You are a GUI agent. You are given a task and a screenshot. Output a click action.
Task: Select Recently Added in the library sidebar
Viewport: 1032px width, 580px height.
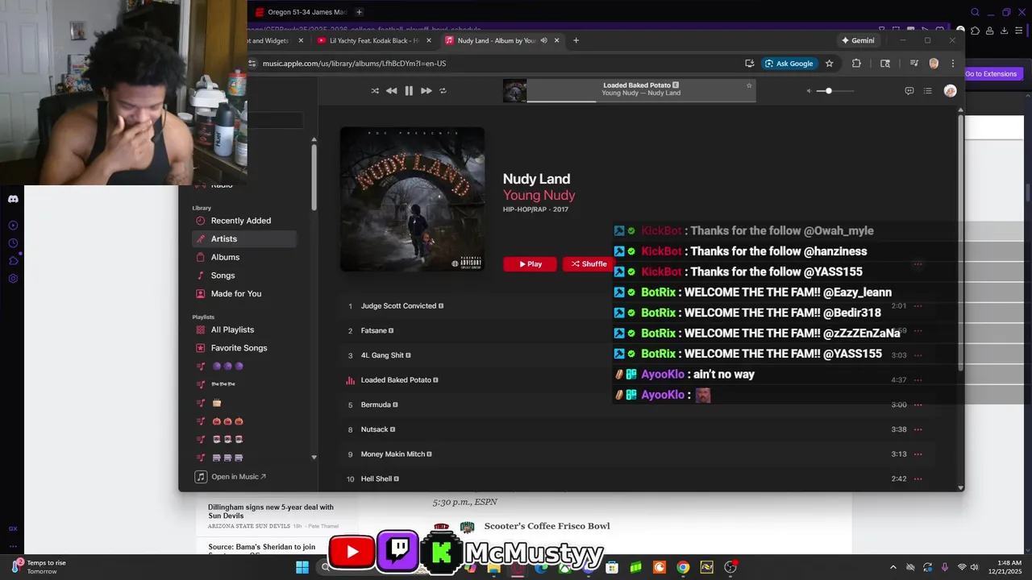244,221
